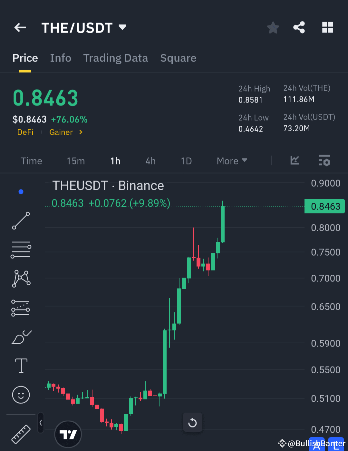Open the emoji sticker tool
The image size is (348, 451).
(21, 395)
